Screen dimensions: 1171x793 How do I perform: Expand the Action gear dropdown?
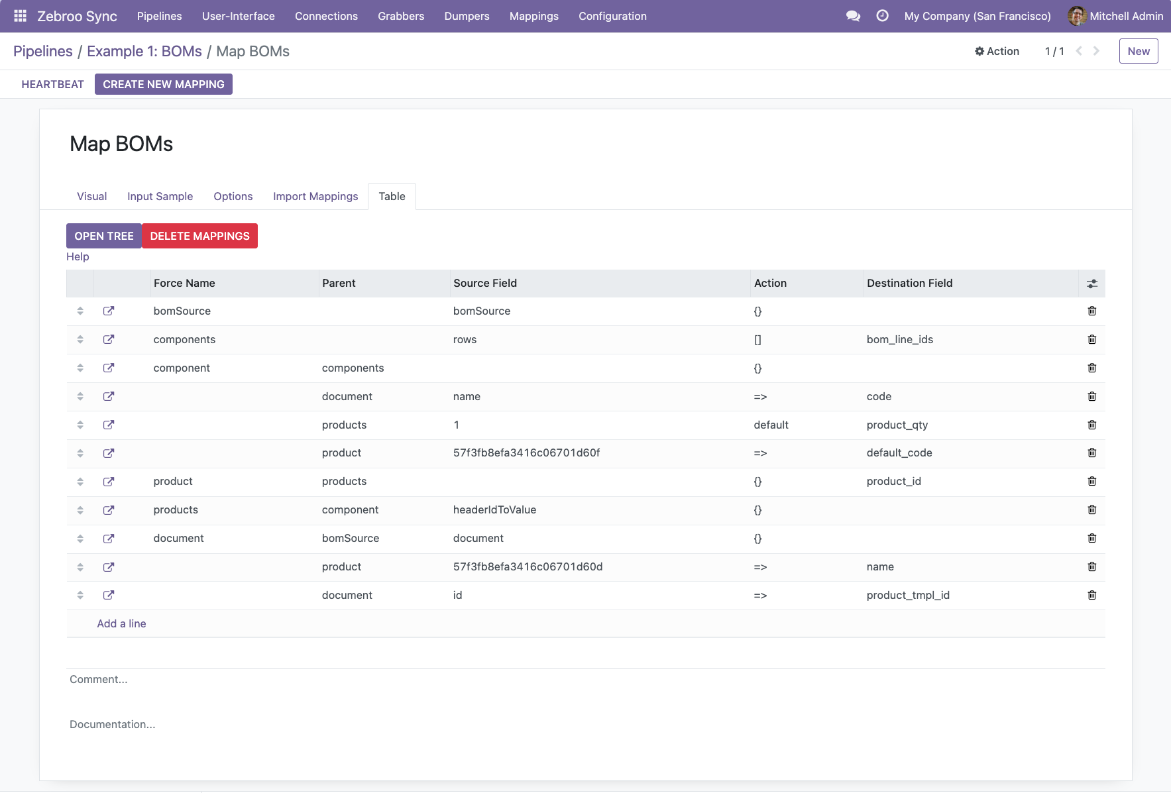(997, 51)
